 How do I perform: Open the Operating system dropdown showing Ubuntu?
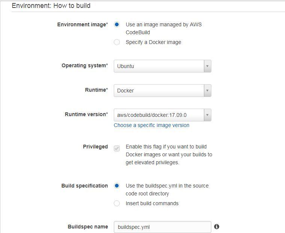coord(163,66)
